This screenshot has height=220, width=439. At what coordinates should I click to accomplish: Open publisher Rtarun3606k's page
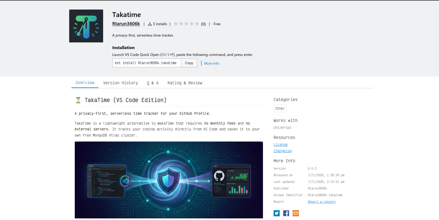point(126,24)
